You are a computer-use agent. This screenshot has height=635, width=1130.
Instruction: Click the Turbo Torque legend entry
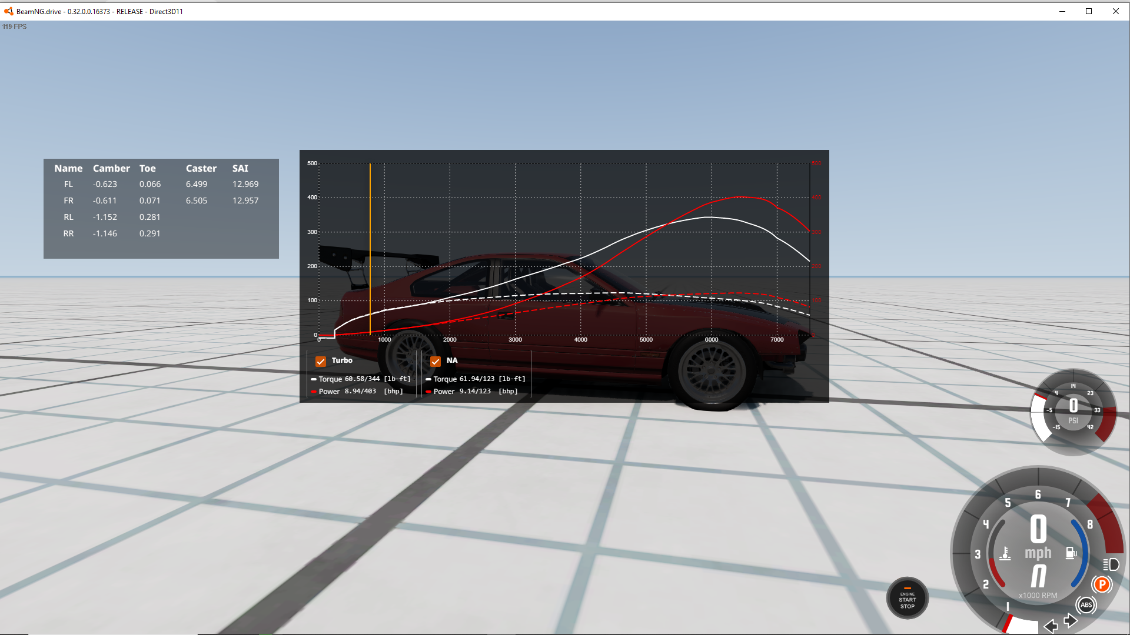(361, 379)
